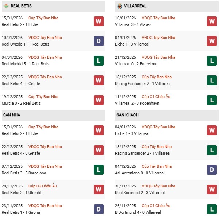Click the W badge for Villarreal 3-1 Alaves
The height and width of the screenshot is (217, 219).
point(212,21)
